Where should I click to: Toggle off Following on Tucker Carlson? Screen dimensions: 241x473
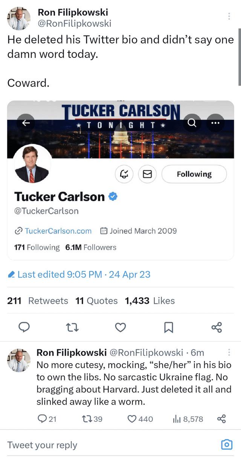point(194,174)
